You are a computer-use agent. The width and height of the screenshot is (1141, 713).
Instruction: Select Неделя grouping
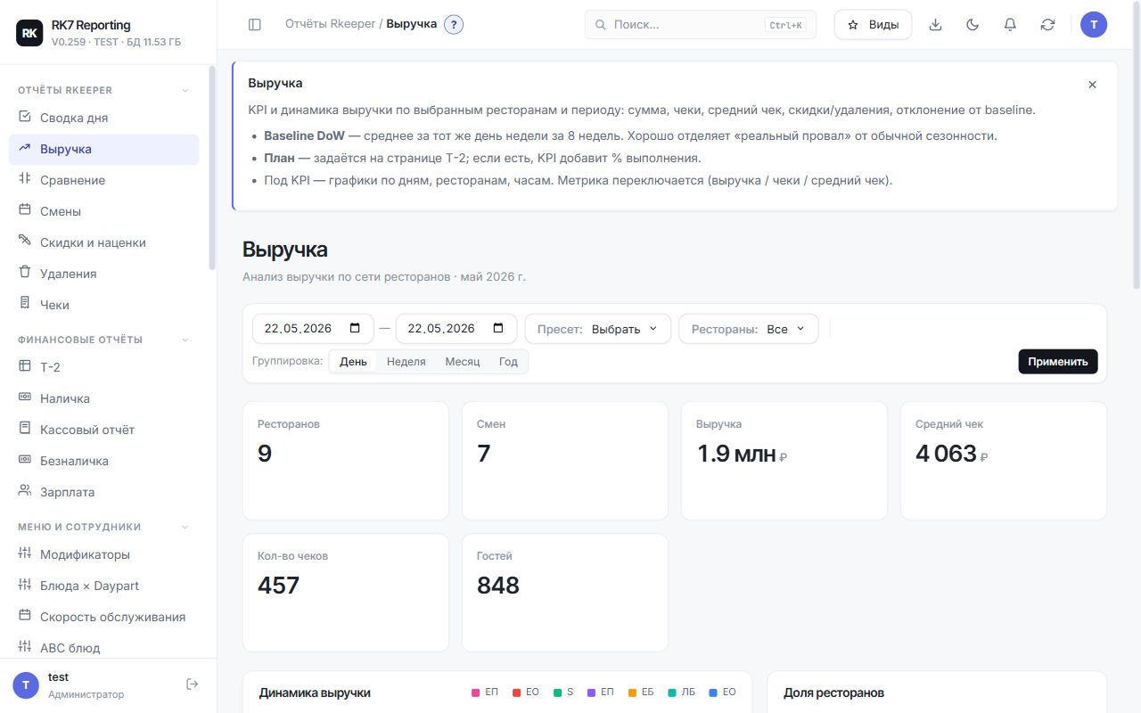click(406, 362)
